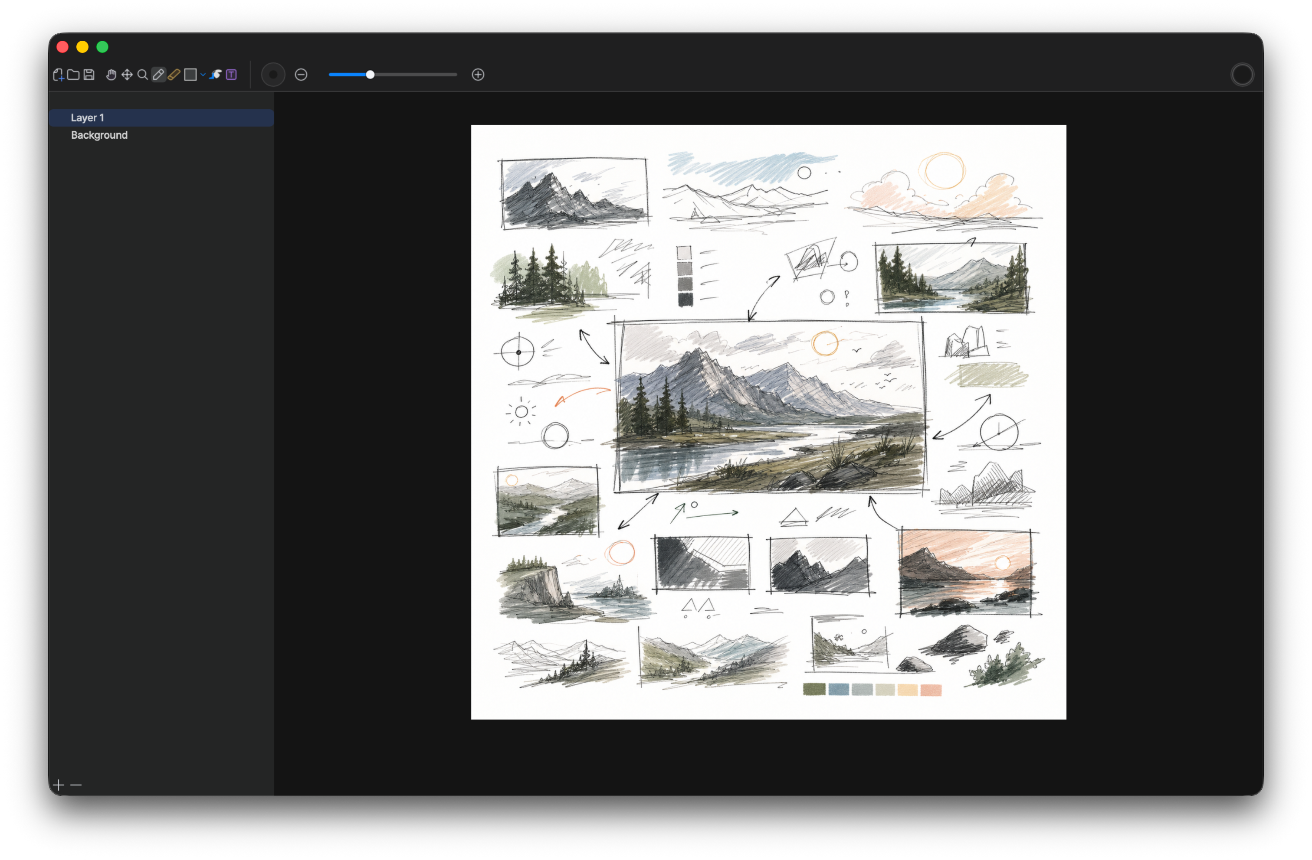Image resolution: width=1312 pixels, height=860 pixels.
Task: Decrease brush size with the minus button
Action: point(301,75)
